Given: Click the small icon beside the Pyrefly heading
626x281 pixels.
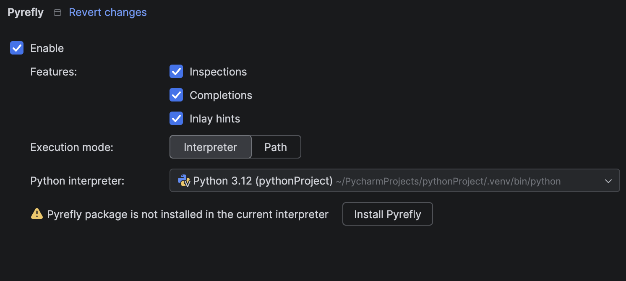Looking at the screenshot, I should [x=57, y=13].
